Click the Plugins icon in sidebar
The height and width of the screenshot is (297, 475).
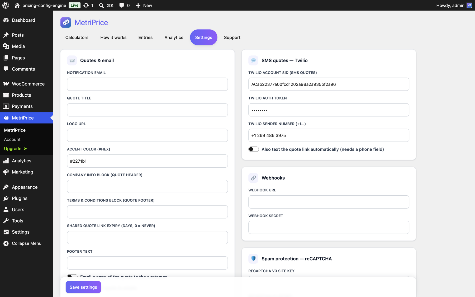pyautogui.click(x=6, y=198)
